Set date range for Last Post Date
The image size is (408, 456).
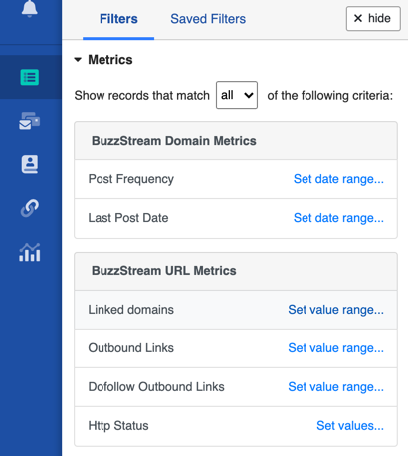[x=338, y=218]
